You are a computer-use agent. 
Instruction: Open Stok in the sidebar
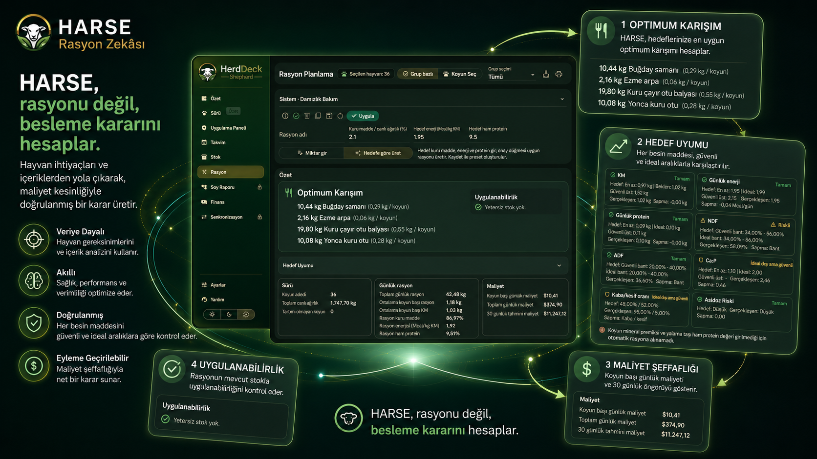[x=231, y=157]
